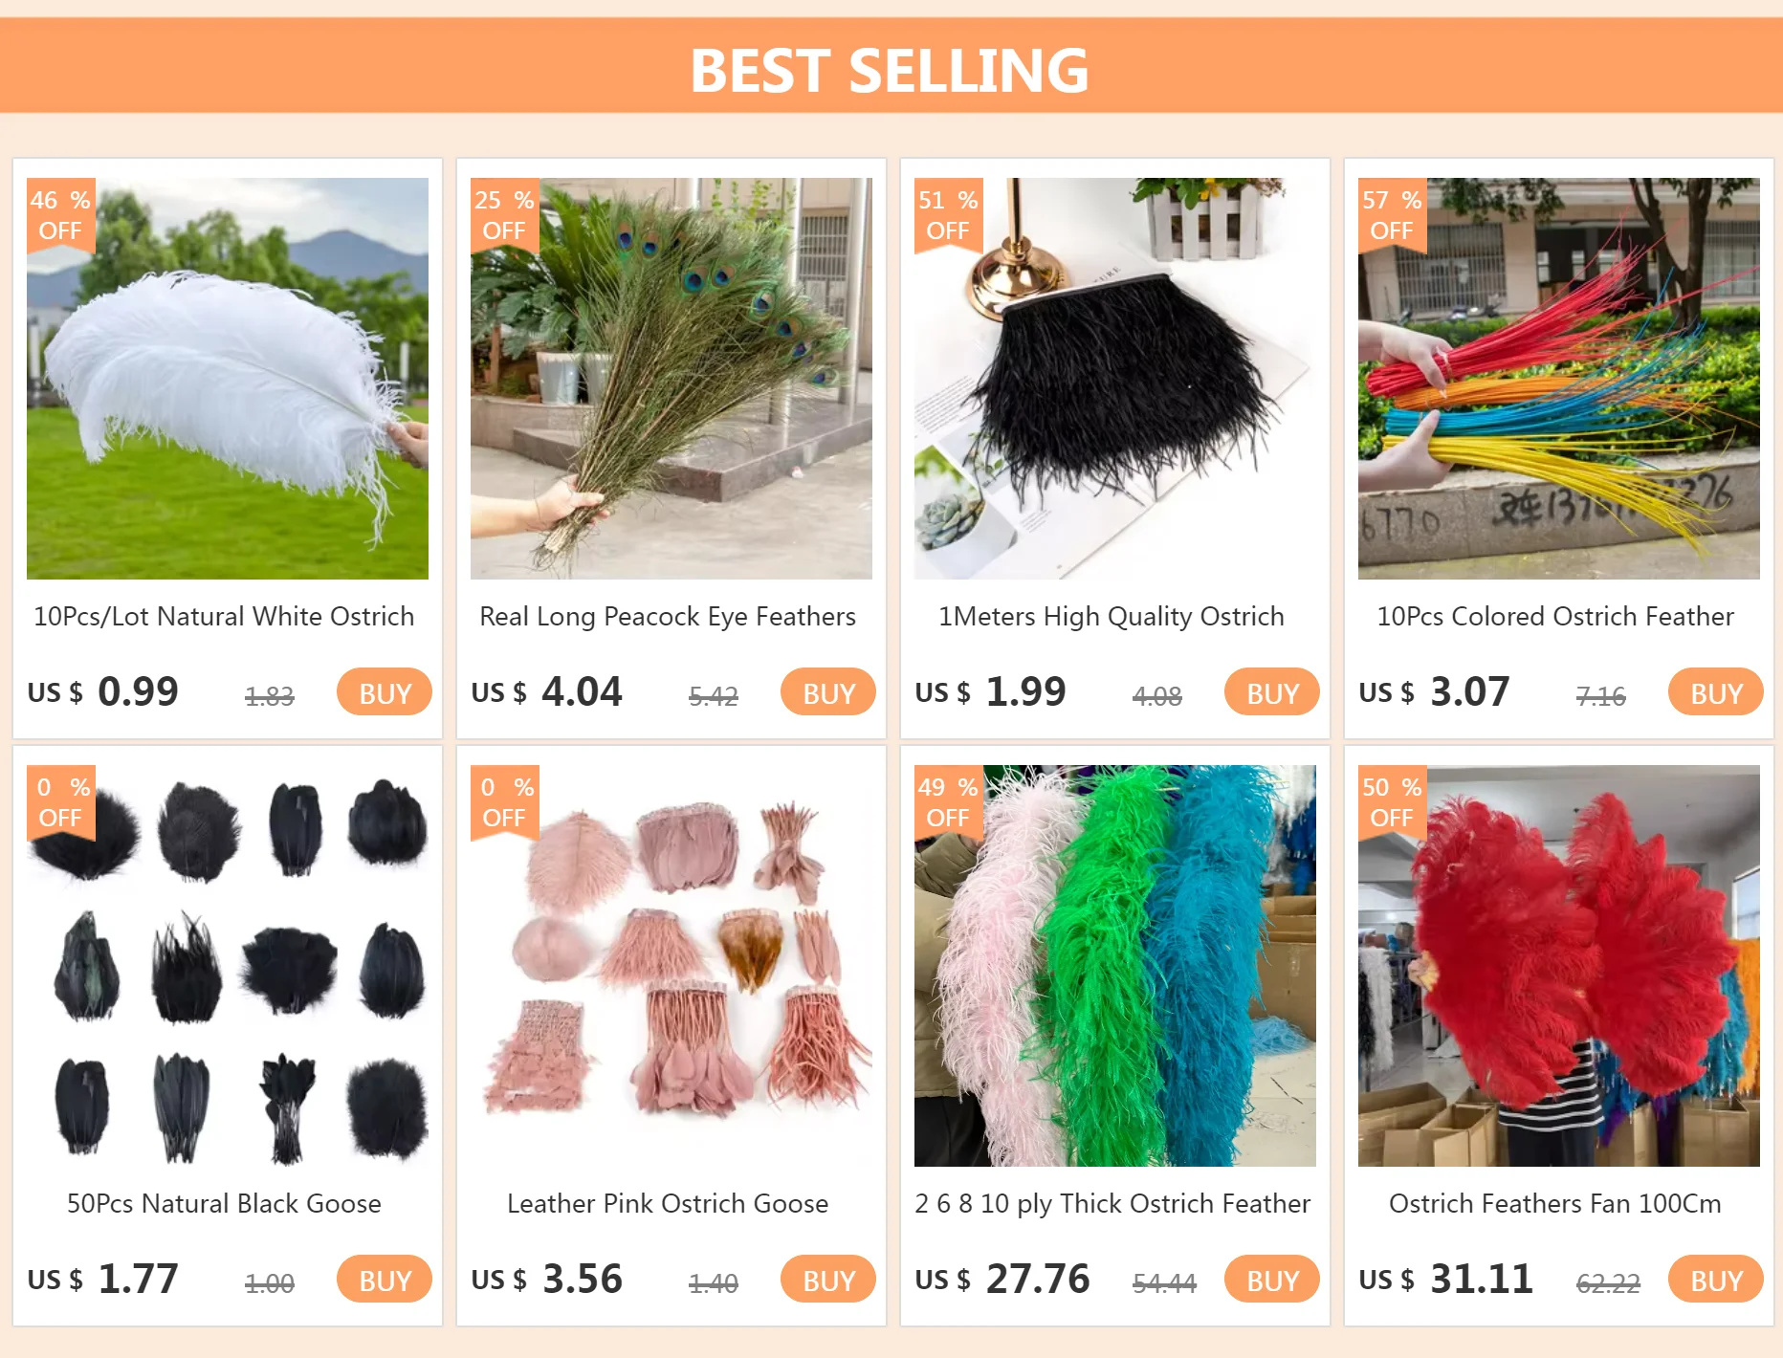Click the 57% OFF discount badge
This screenshot has height=1358, width=1783.
point(1392,215)
